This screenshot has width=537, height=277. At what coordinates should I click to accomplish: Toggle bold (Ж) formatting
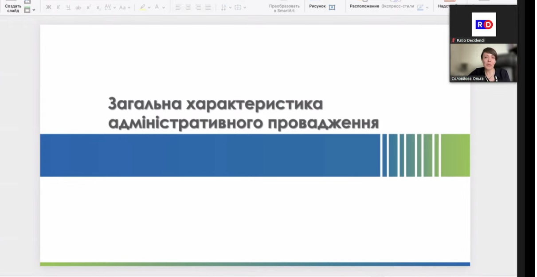click(48, 8)
